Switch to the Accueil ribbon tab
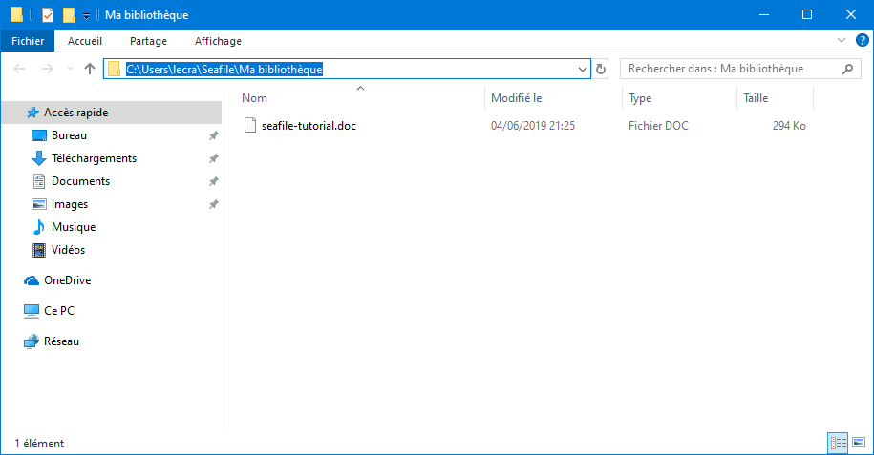The image size is (874, 455). click(85, 41)
